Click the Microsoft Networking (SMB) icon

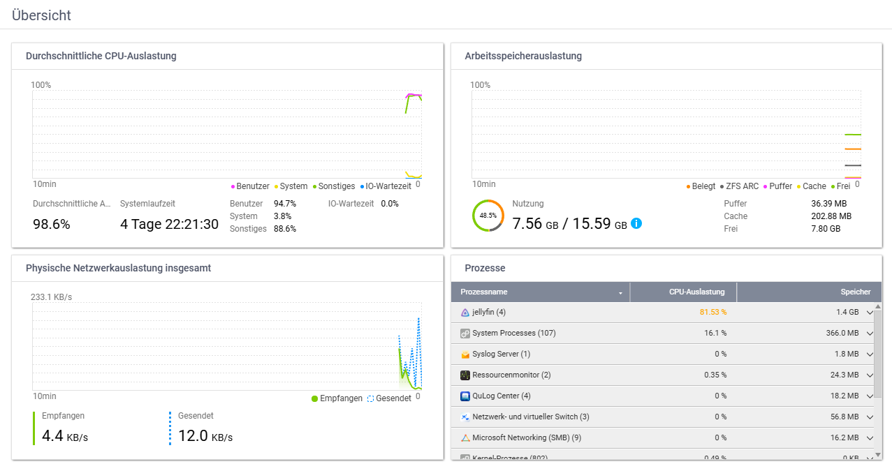[465, 438]
